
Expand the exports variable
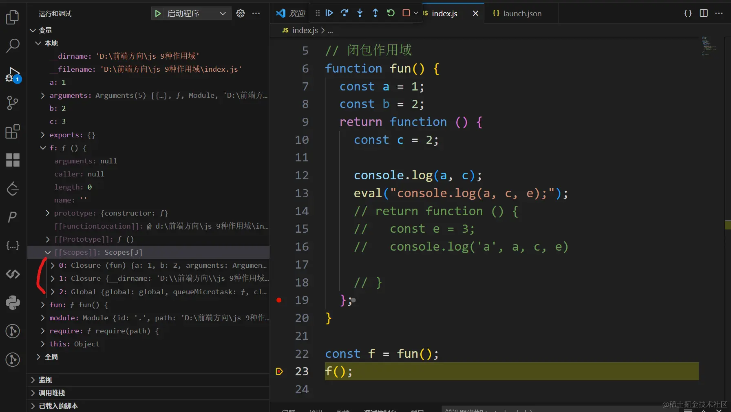(x=43, y=135)
